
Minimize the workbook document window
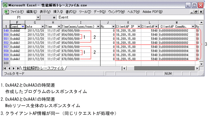(x=192, y=12)
